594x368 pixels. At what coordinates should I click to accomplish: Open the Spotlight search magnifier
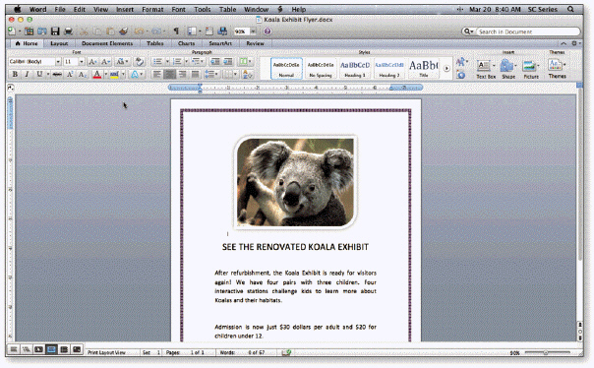(570, 9)
